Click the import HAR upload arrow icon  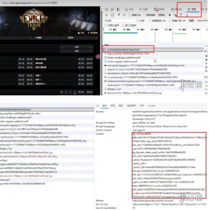(181, 15)
